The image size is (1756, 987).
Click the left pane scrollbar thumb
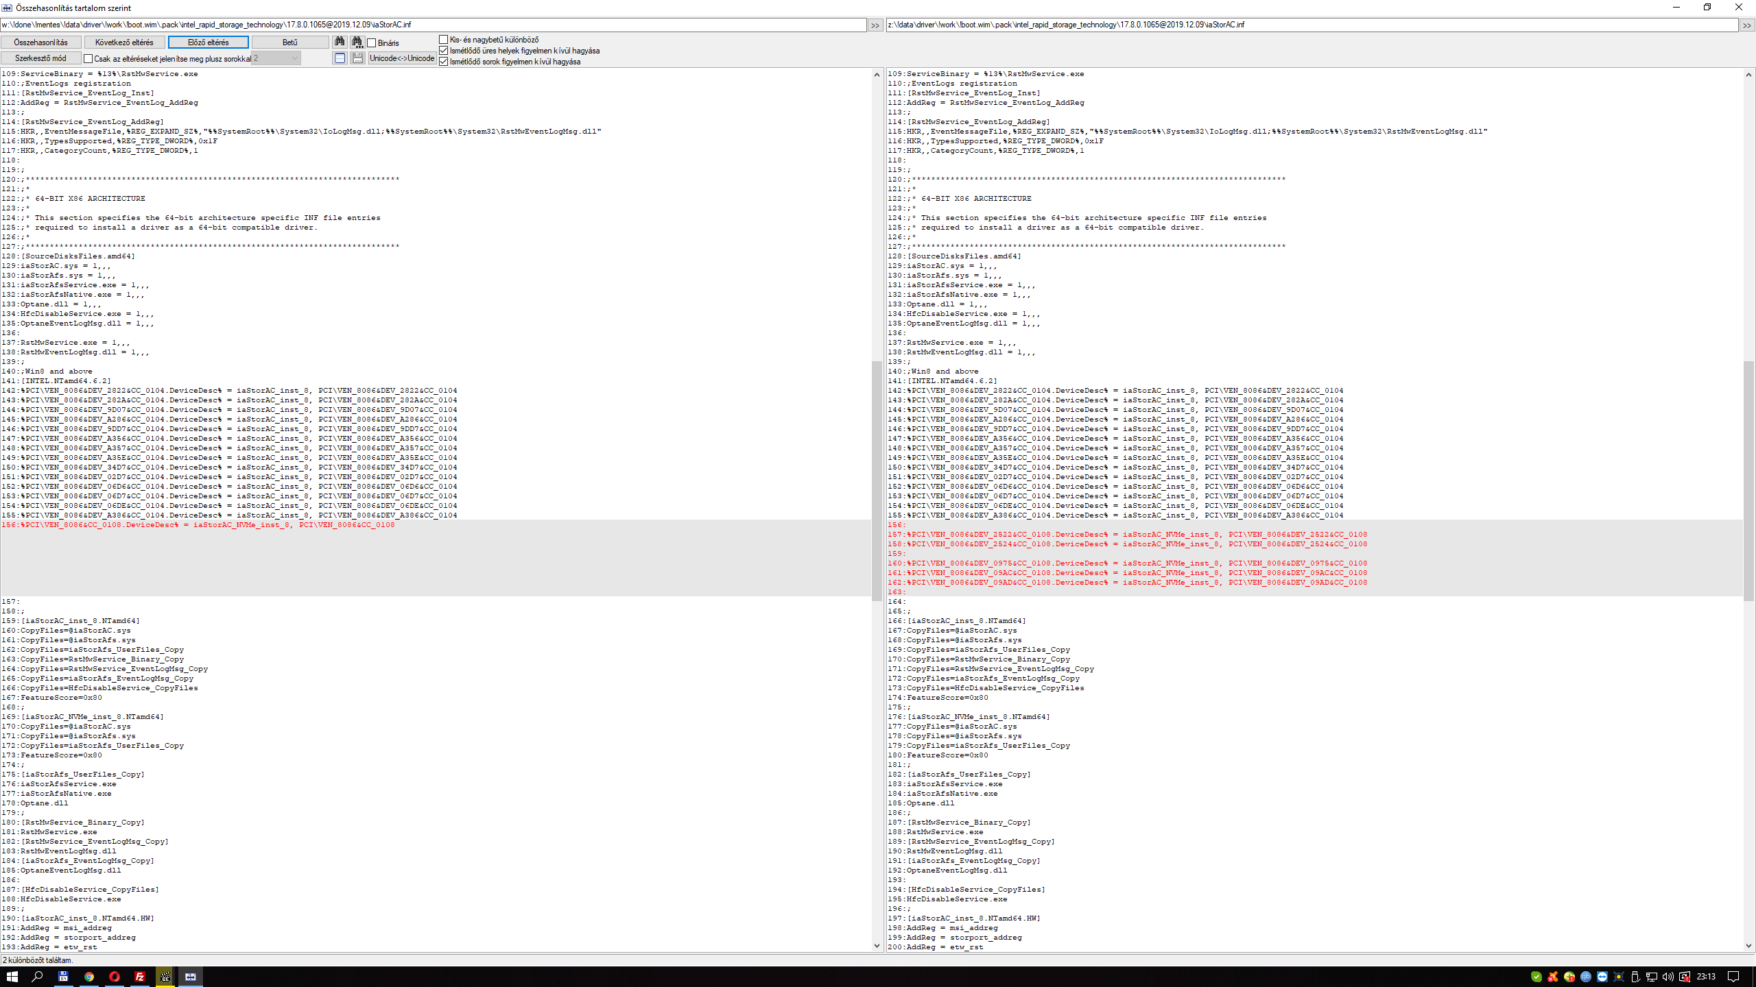[x=877, y=481]
